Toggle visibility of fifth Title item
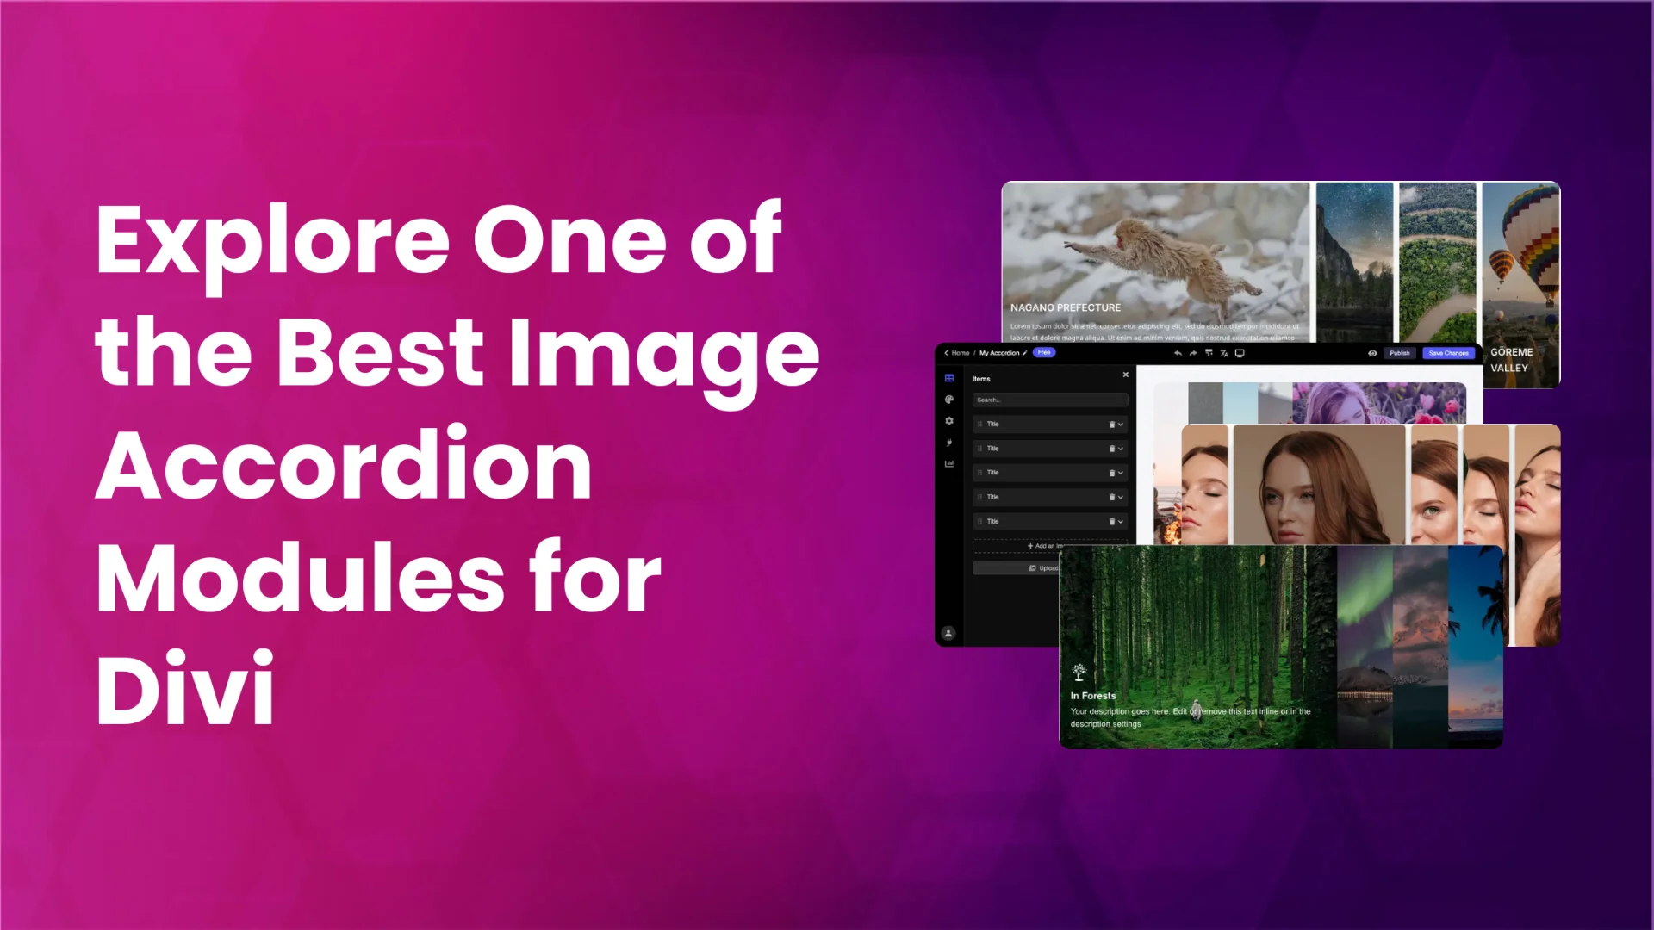The image size is (1654, 930). [x=1120, y=521]
